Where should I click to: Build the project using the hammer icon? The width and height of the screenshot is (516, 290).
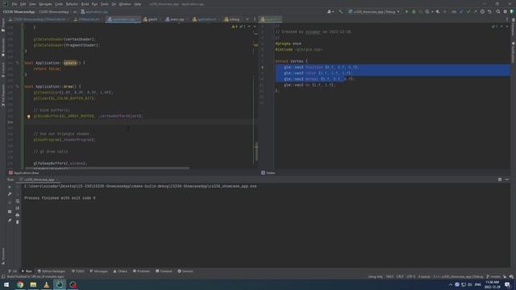340,11
